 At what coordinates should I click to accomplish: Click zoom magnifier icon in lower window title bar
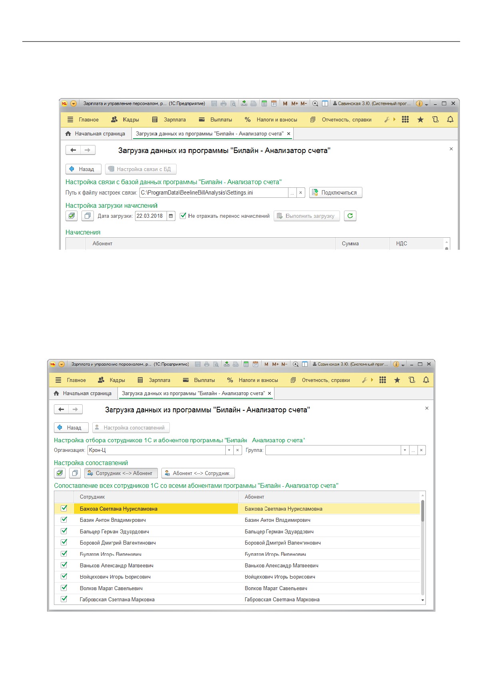click(x=296, y=364)
